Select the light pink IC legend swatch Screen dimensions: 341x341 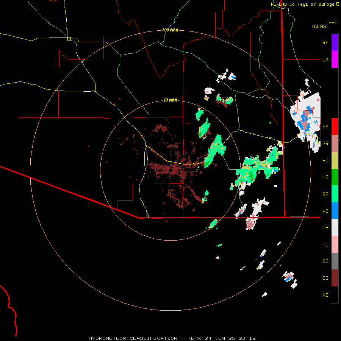pyautogui.click(x=335, y=244)
